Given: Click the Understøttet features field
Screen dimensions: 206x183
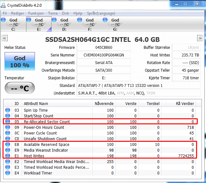Looking at the screenshot, I should (139, 93).
